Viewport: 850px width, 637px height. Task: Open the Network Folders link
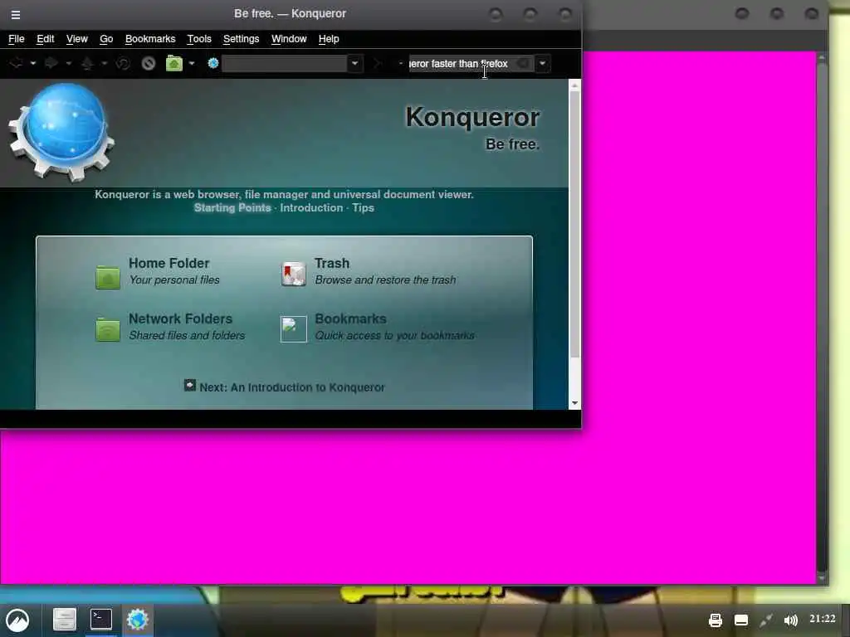180,319
